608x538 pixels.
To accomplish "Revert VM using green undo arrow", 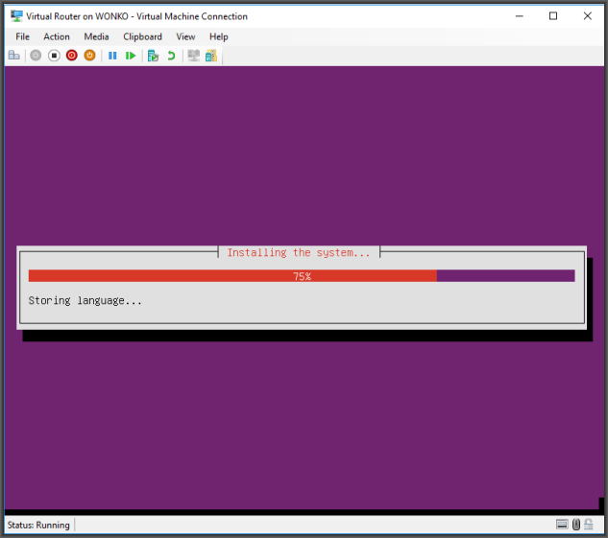I will (x=171, y=56).
